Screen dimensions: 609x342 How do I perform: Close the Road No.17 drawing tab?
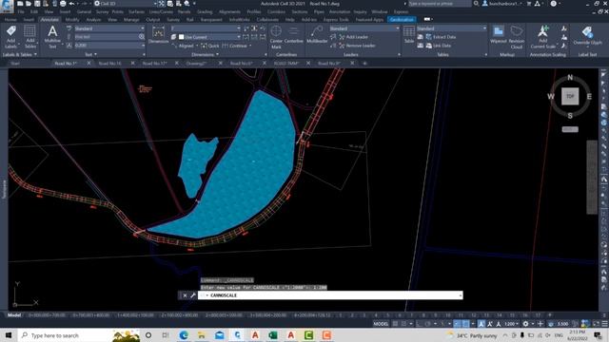coord(177,64)
